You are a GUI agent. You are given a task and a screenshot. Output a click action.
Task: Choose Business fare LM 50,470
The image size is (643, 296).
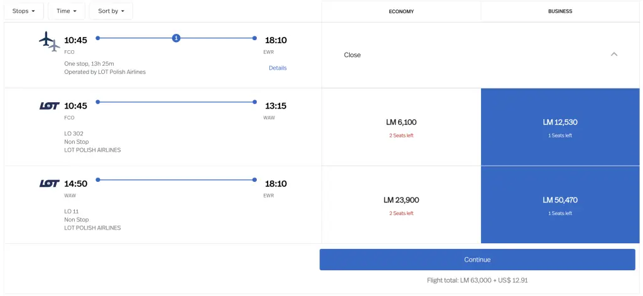pyautogui.click(x=560, y=204)
